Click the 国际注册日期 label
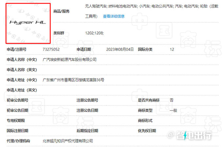 17,131
